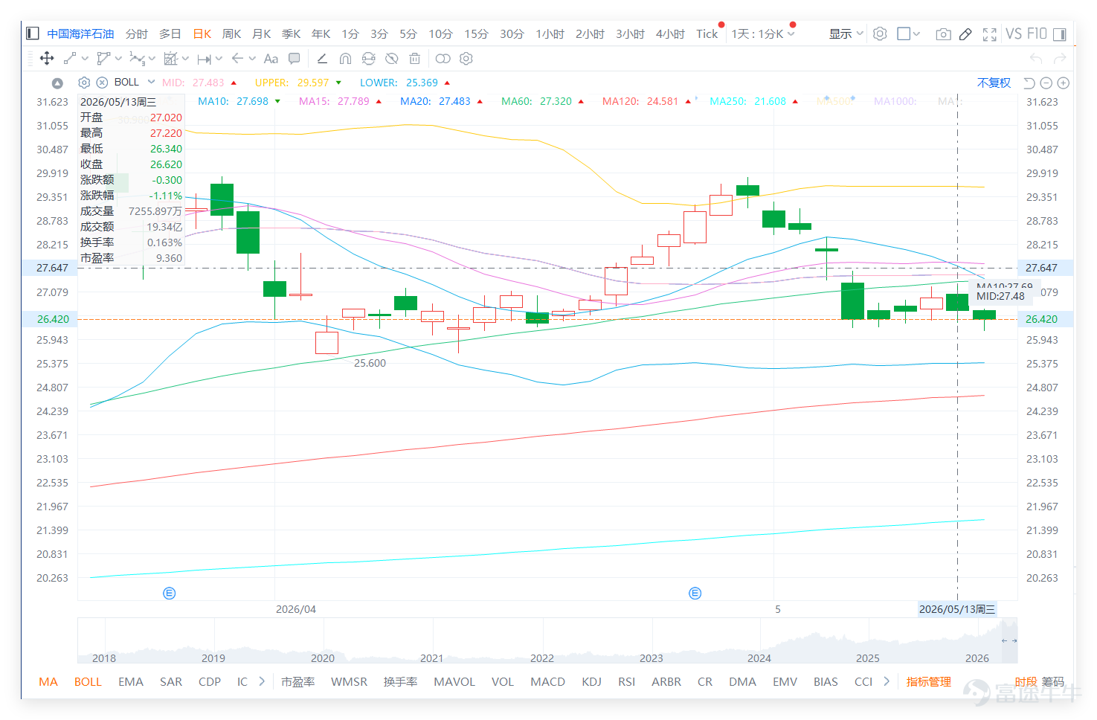Reset chart zoom with the rotate icon
Viewport: 1097px width, 720px height.
coord(1029,83)
